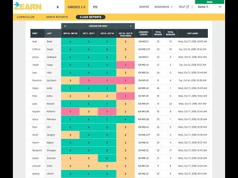
Task: Click Jose's assigned lesson G4 M3 L4
Action: click(x=143, y=73)
